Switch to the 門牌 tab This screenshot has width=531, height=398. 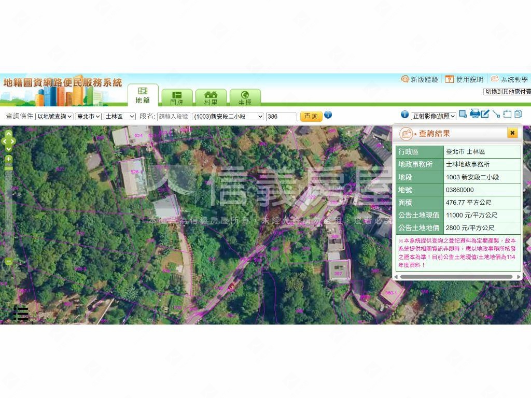click(177, 98)
